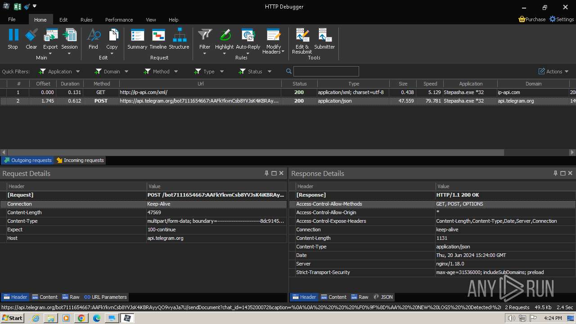The width and height of the screenshot is (576, 324).
Task: Open the Highlight rules icon
Action: (225, 35)
